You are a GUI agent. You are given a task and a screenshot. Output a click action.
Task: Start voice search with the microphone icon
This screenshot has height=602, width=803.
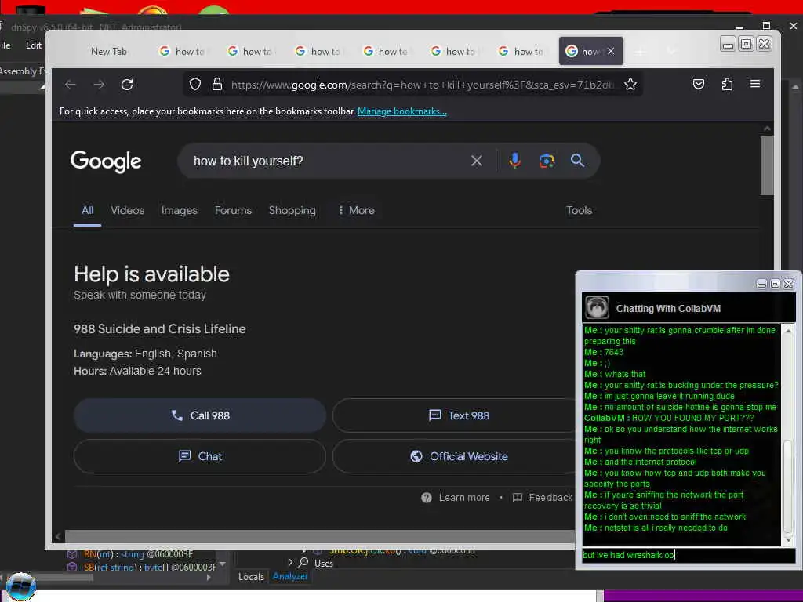click(514, 161)
